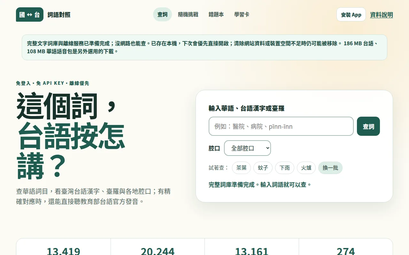Screen dimensions: 409x255
Task: Click 換一批 to refresh suggestions
Action: coord(330,168)
